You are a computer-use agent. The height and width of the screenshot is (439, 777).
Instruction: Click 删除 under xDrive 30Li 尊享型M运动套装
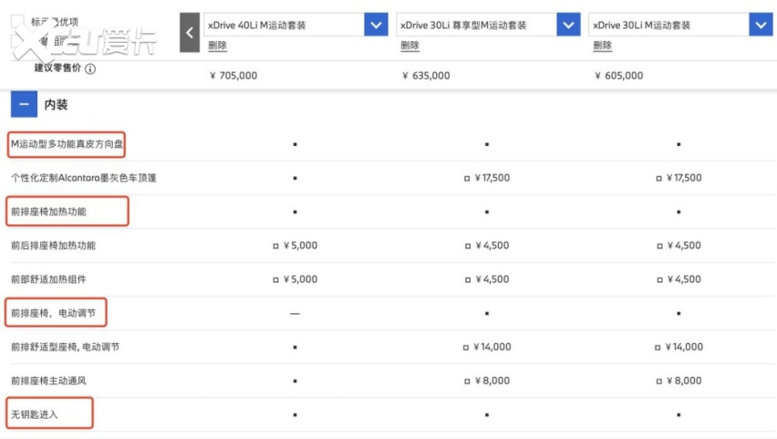click(x=409, y=46)
